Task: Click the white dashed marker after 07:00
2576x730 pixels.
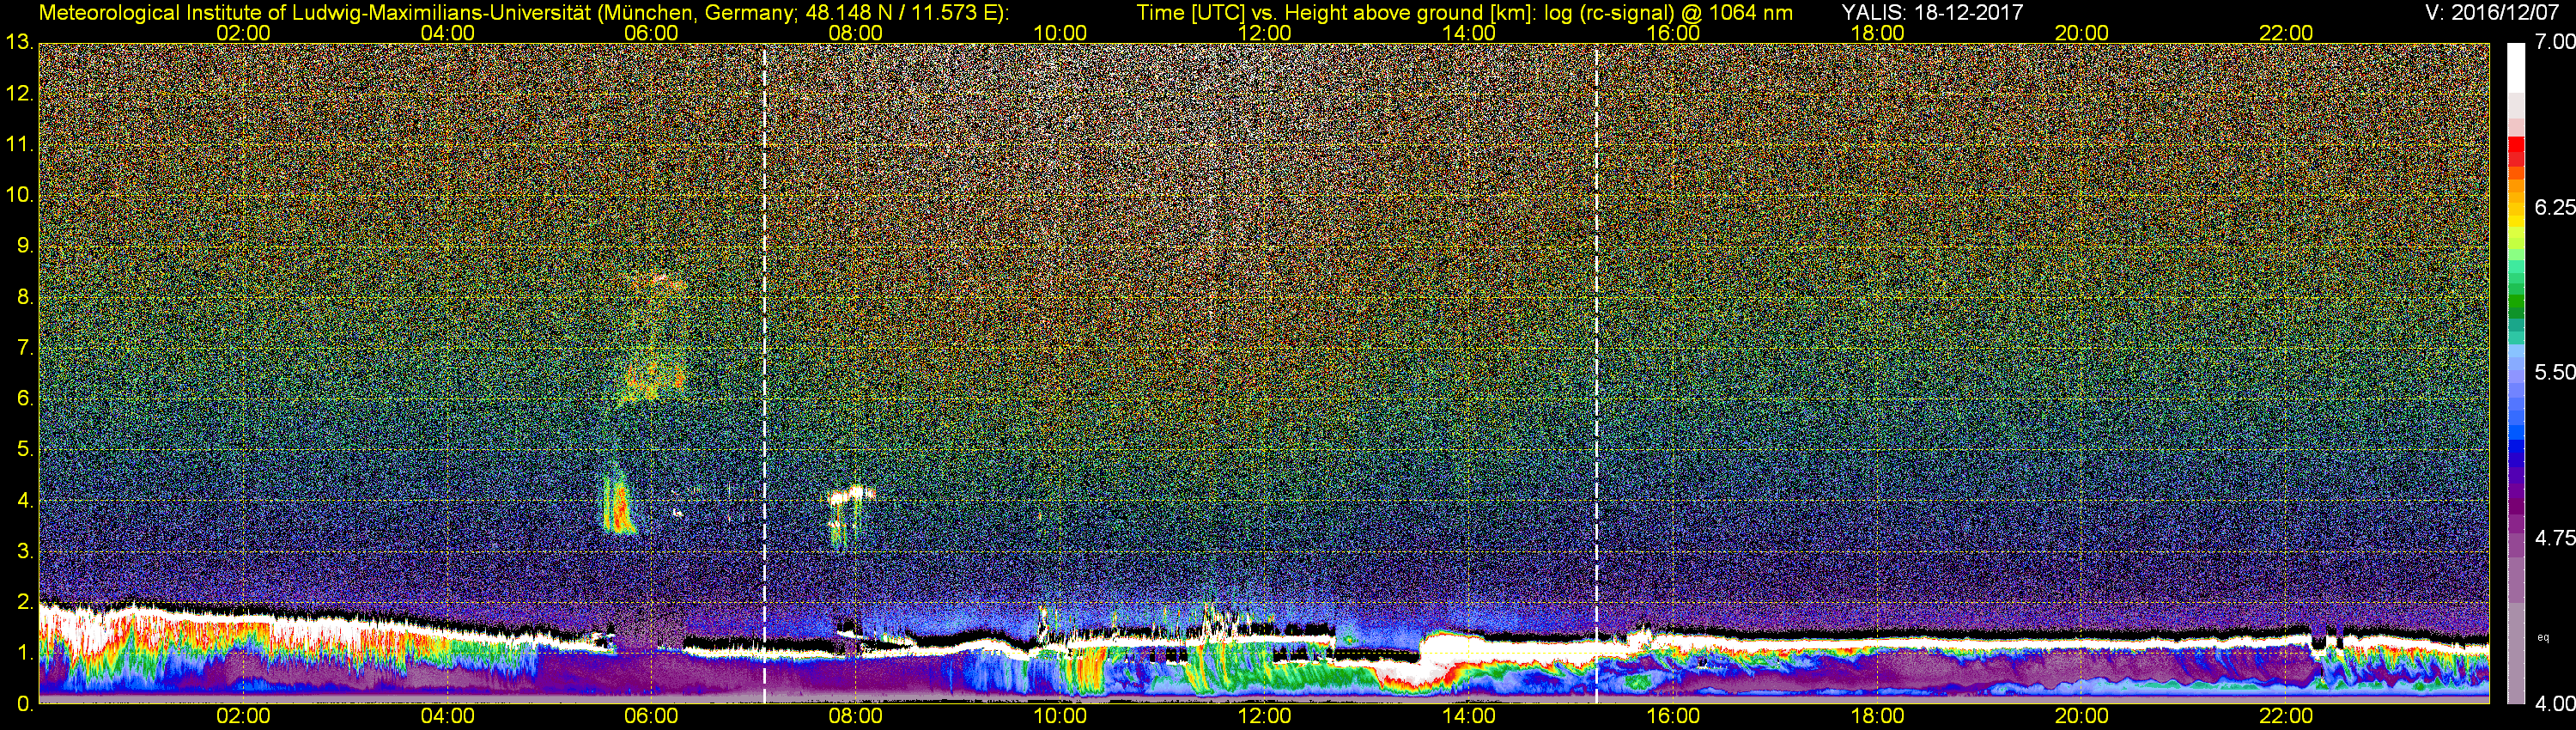Action: tap(764, 373)
